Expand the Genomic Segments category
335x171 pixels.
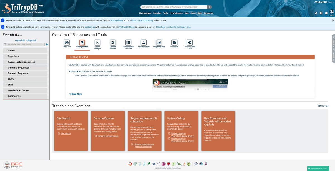[x=25, y=73]
